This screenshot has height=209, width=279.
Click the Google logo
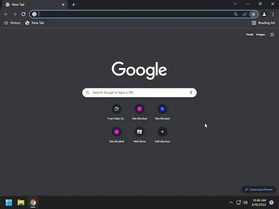pyautogui.click(x=139, y=70)
